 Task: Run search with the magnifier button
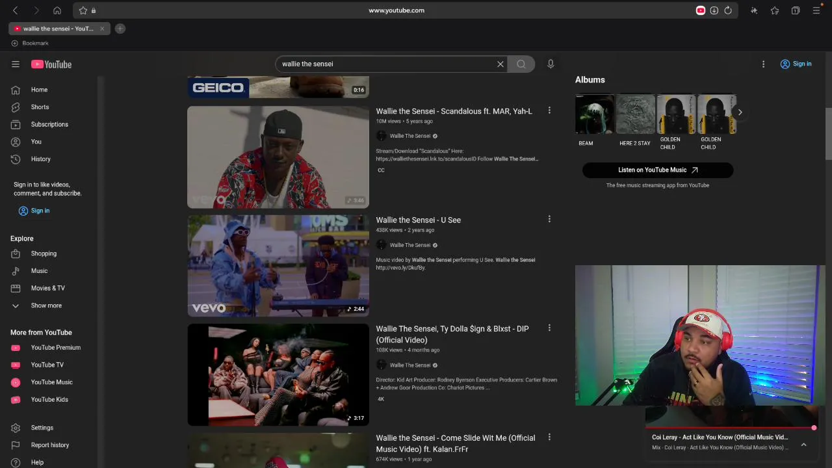pyautogui.click(x=521, y=64)
